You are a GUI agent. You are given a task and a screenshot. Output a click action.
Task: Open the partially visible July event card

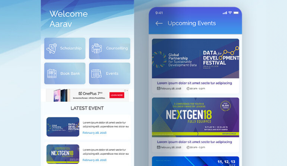[196, 161]
